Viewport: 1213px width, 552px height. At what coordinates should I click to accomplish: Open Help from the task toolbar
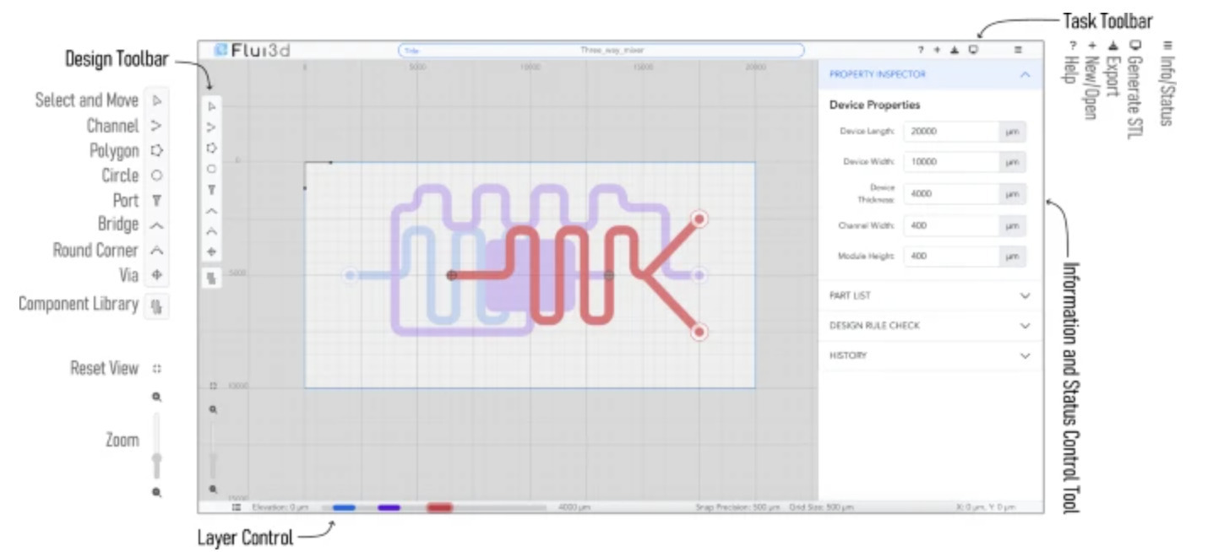(922, 50)
